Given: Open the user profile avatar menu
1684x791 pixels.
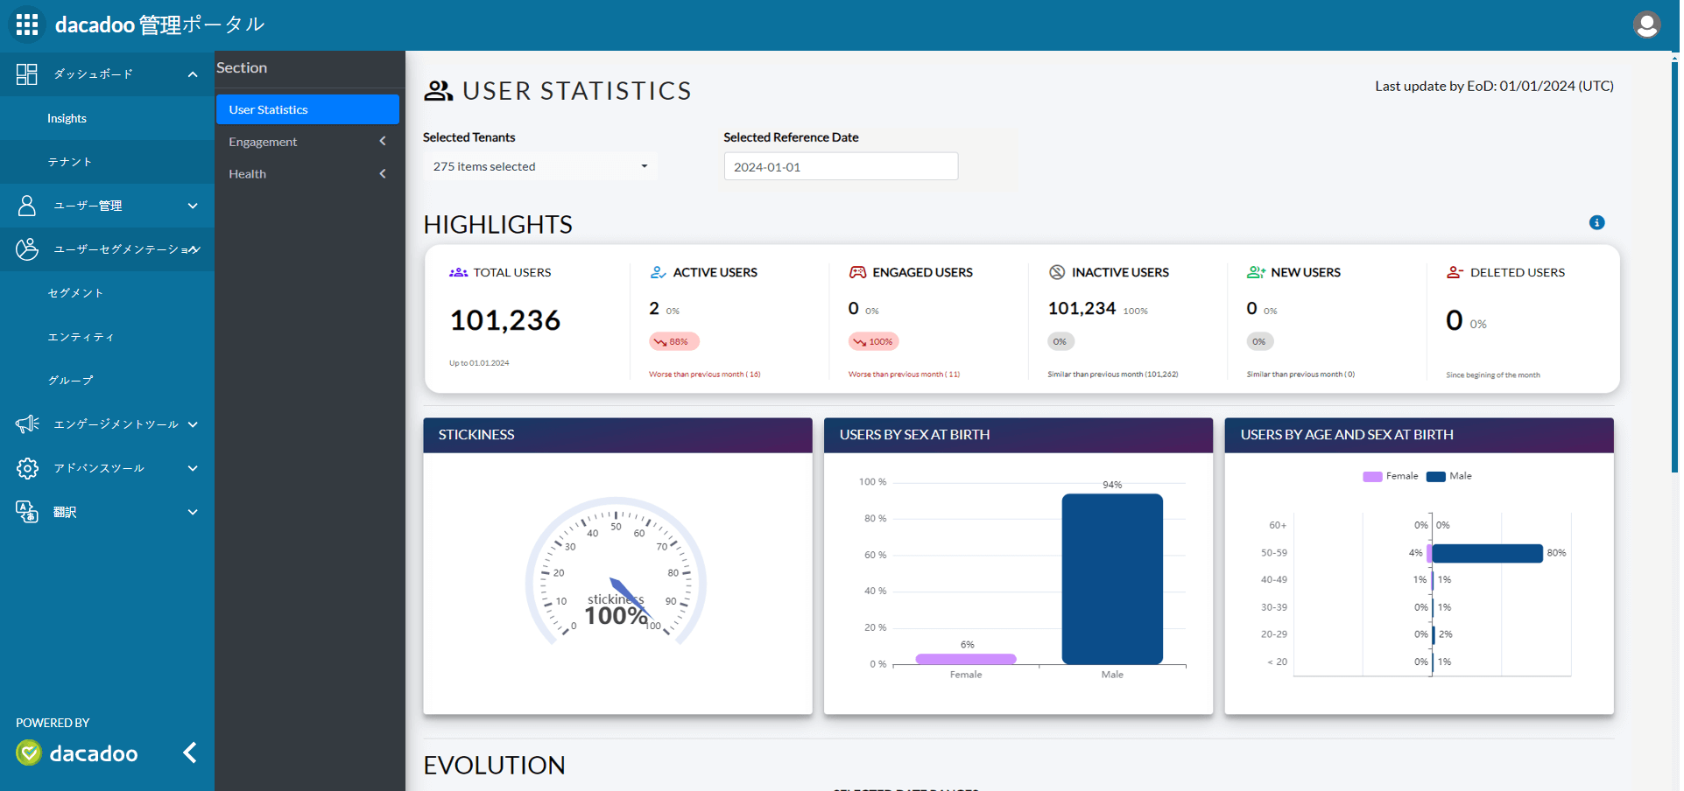Looking at the screenshot, I should pyautogui.click(x=1646, y=24).
